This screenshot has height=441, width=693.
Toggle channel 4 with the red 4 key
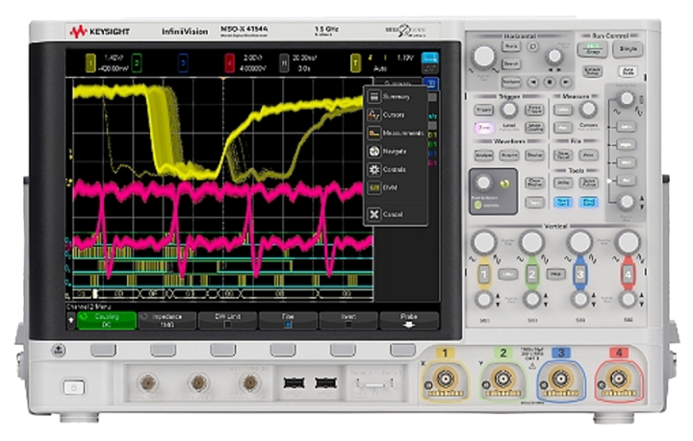(628, 274)
